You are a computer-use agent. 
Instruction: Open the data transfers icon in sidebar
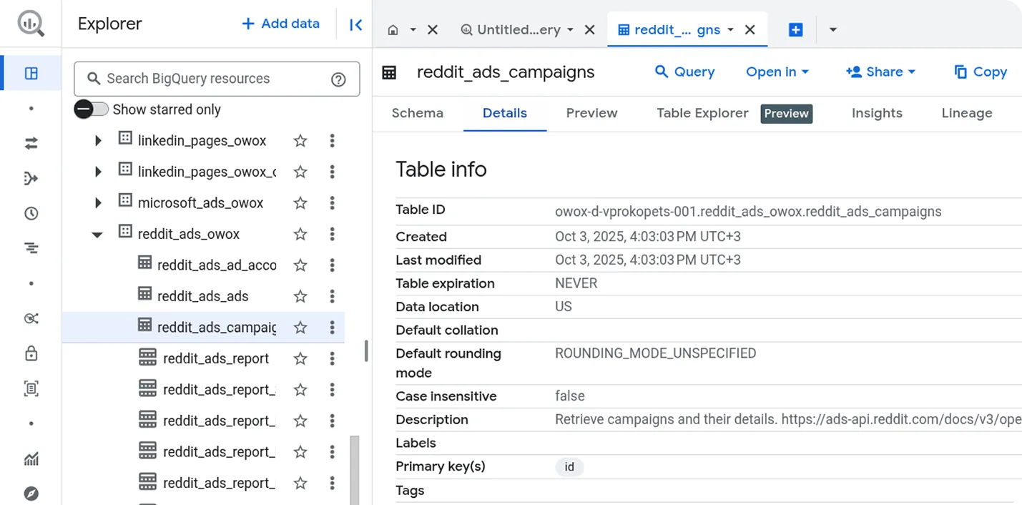tap(31, 144)
